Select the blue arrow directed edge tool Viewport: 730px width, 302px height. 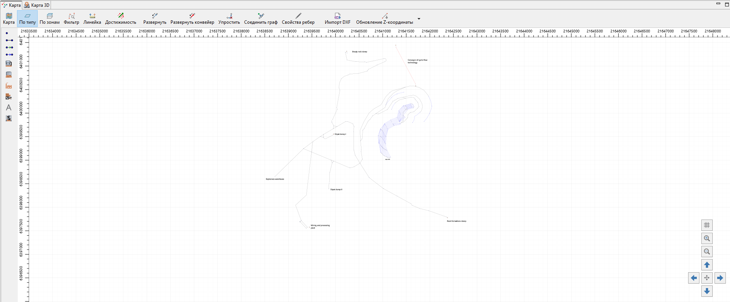[9, 55]
